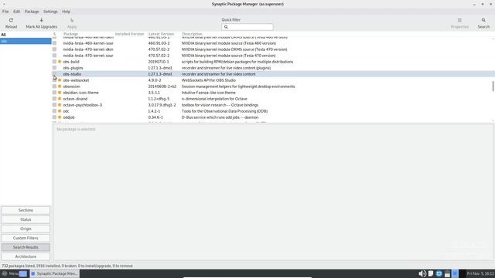Click the Origin filter button
Image resolution: width=495 pixels, height=278 pixels.
click(26, 229)
